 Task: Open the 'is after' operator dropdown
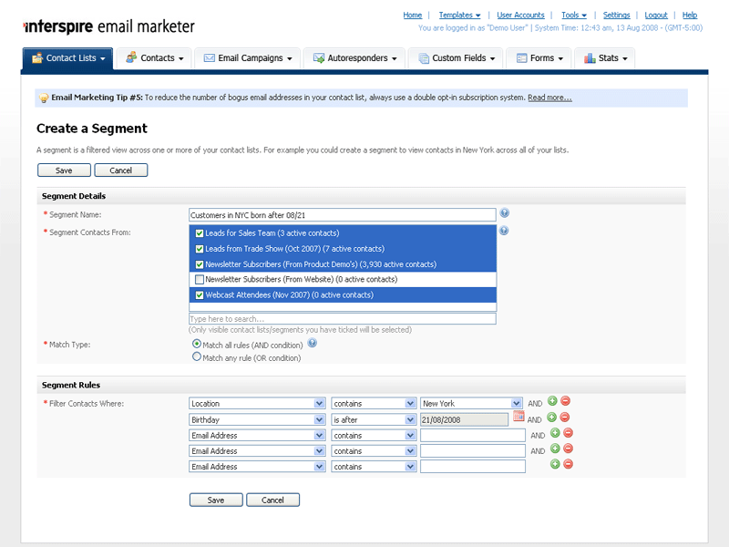374,419
